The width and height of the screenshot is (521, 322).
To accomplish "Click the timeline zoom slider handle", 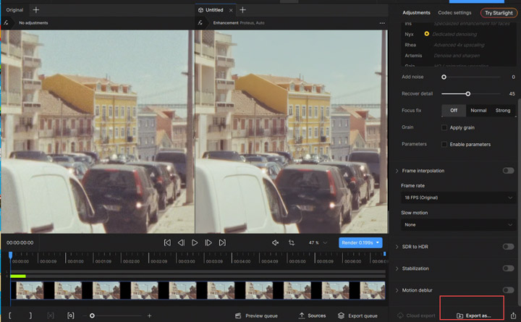I will (x=92, y=315).
